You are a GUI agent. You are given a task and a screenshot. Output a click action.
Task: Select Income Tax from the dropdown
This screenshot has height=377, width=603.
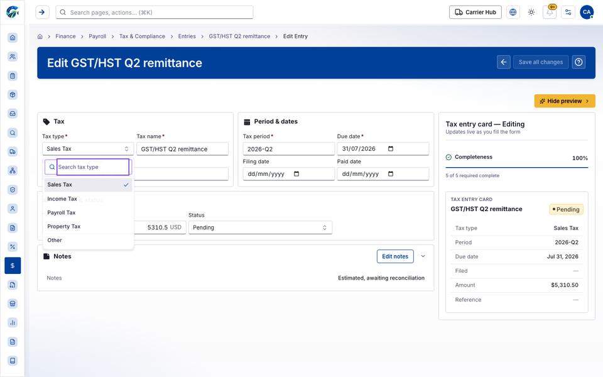[88, 199]
